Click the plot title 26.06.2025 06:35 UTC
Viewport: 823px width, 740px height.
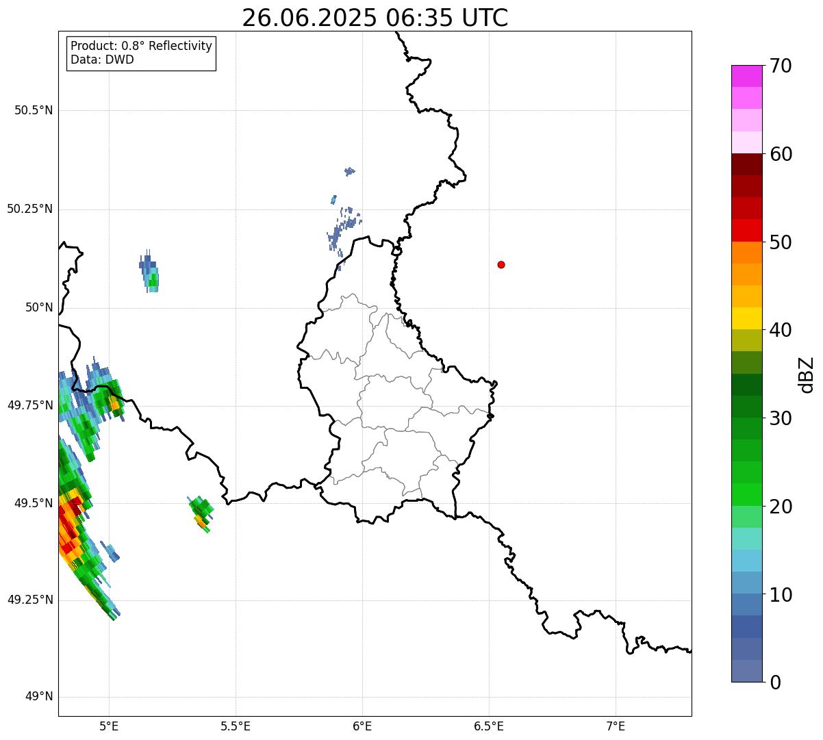pos(375,18)
